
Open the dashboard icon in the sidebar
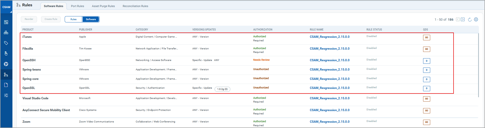coord(6,22)
